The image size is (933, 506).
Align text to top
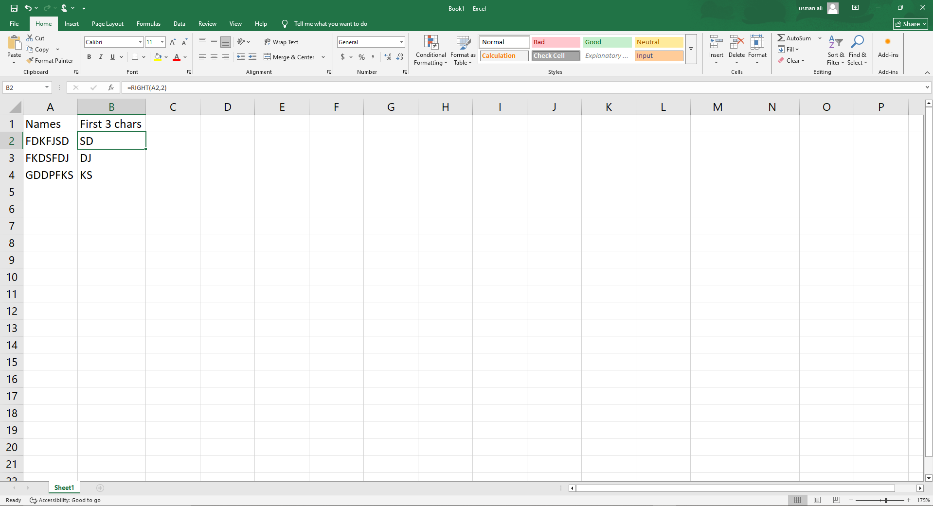pos(202,42)
